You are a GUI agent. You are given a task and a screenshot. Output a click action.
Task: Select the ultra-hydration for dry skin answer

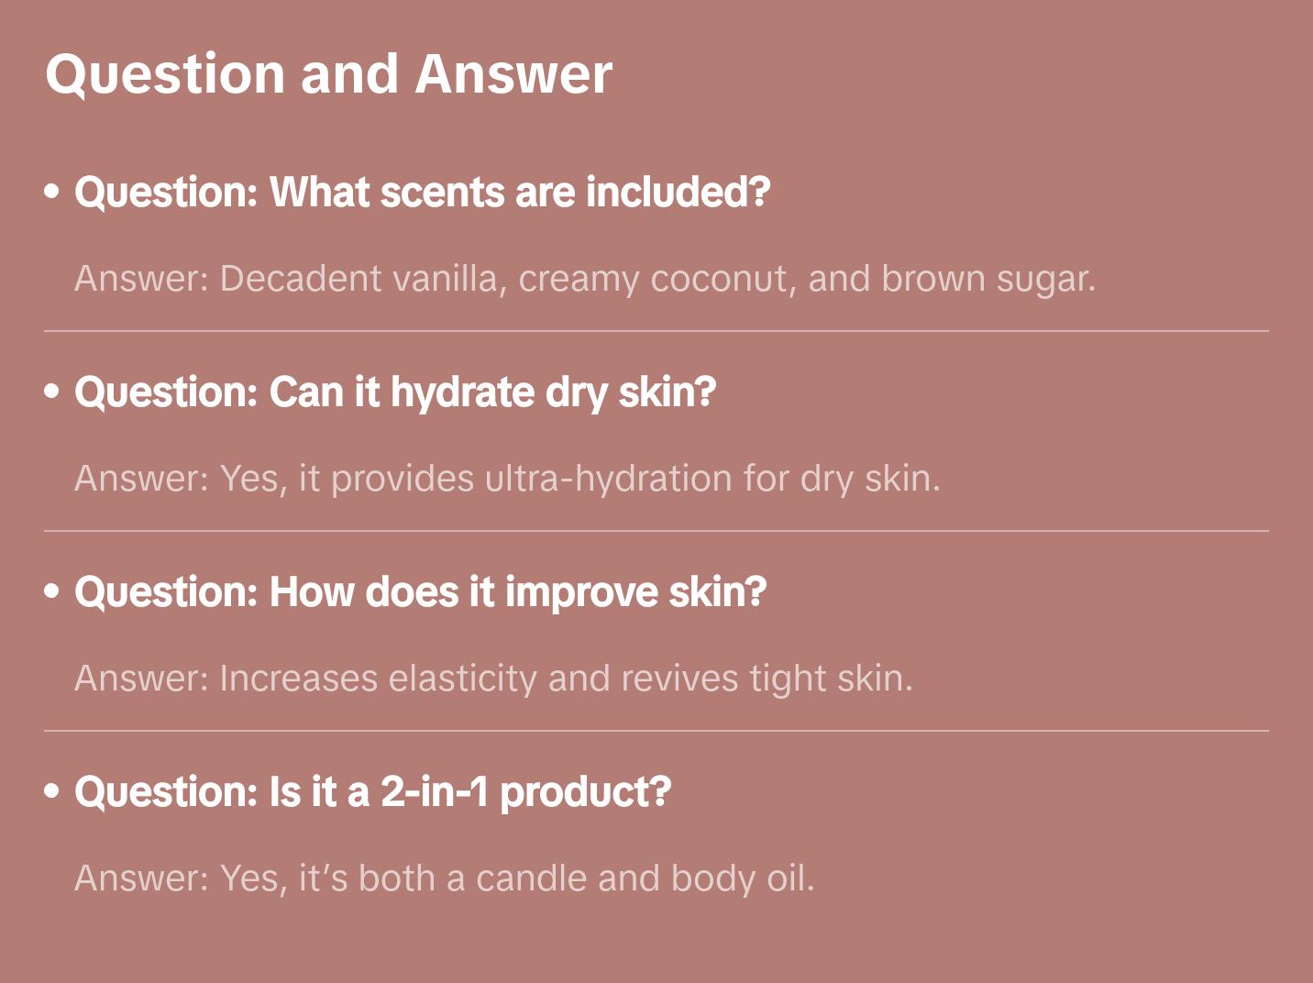[507, 479]
